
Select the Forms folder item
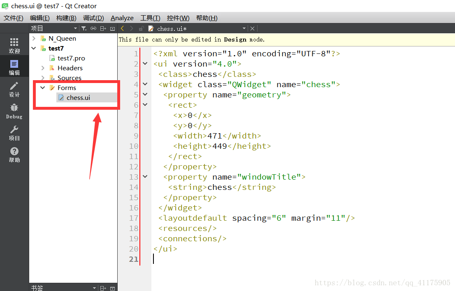coord(67,88)
